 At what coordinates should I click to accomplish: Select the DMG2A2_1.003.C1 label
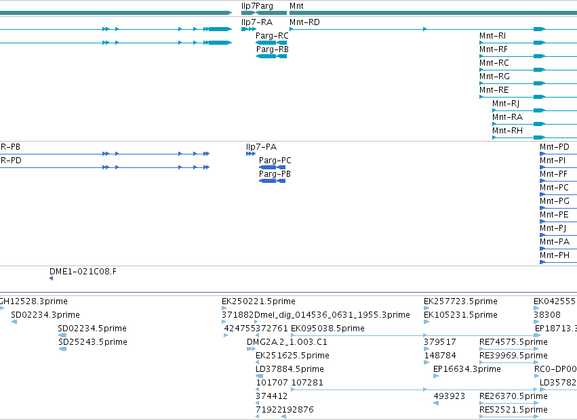(287, 342)
